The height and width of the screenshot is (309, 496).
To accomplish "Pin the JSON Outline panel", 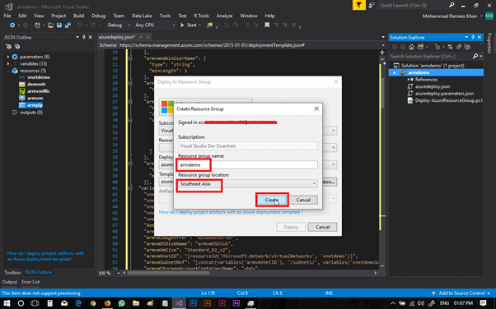I will coord(84,37).
